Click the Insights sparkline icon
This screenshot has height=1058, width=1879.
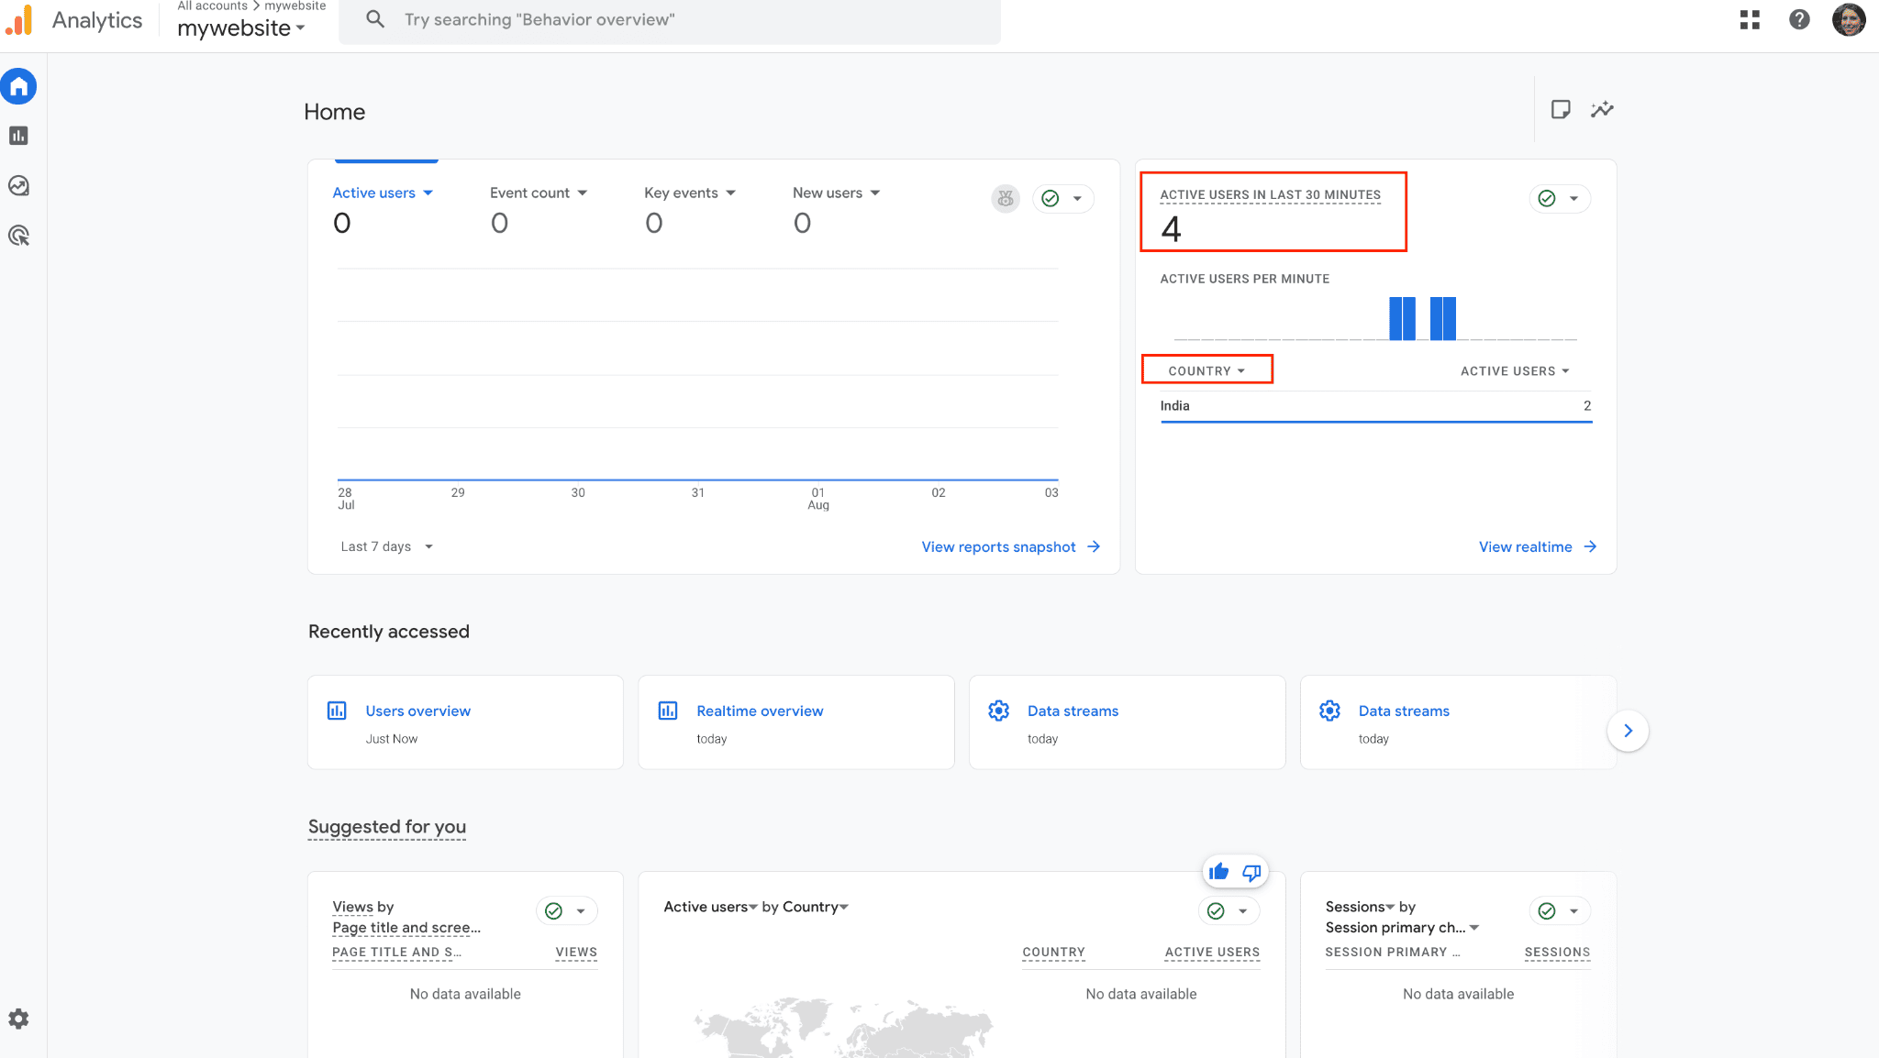(x=1602, y=110)
